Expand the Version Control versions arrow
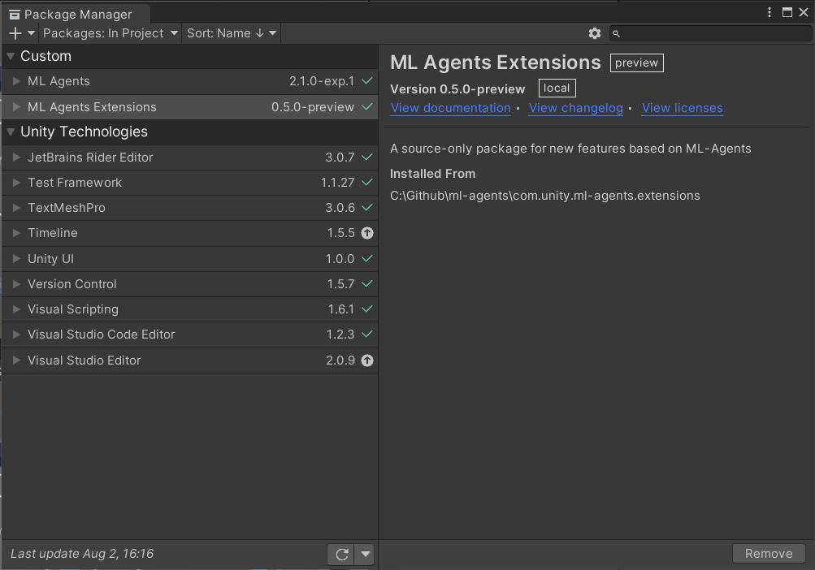Image resolution: width=815 pixels, height=570 pixels. coord(16,284)
